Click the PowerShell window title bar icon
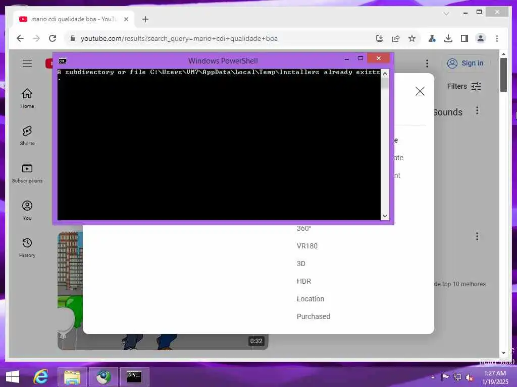The height and width of the screenshot is (387, 517). tap(62, 61)
